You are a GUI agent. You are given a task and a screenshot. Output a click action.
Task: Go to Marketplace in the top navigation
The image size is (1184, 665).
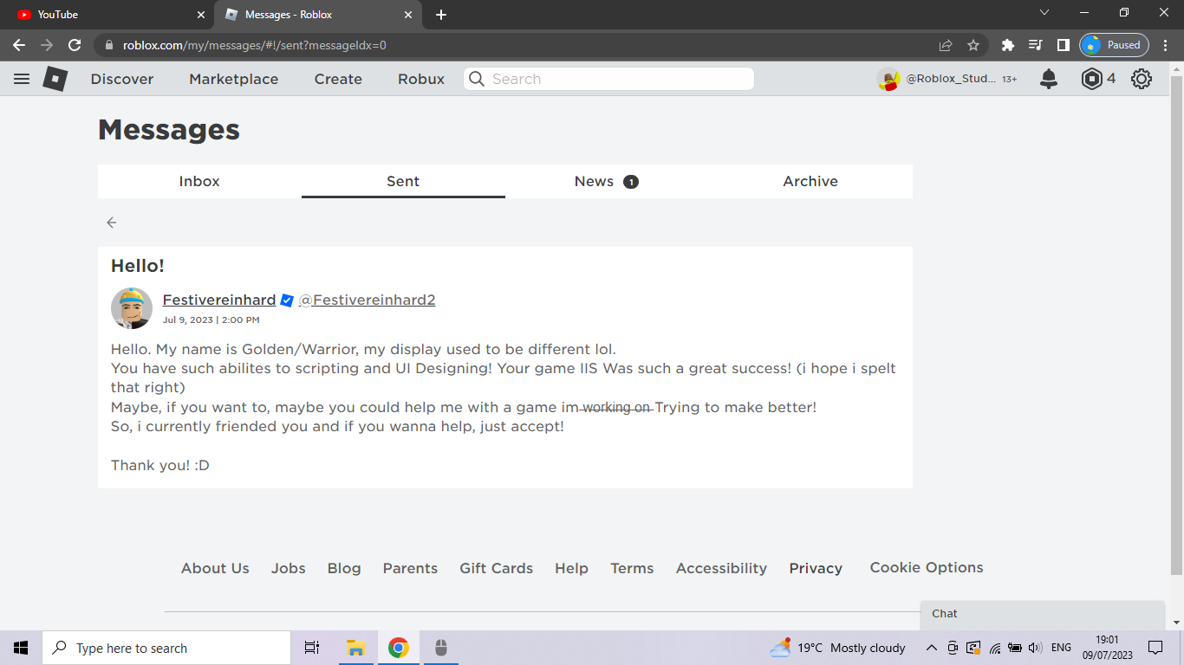234,79
